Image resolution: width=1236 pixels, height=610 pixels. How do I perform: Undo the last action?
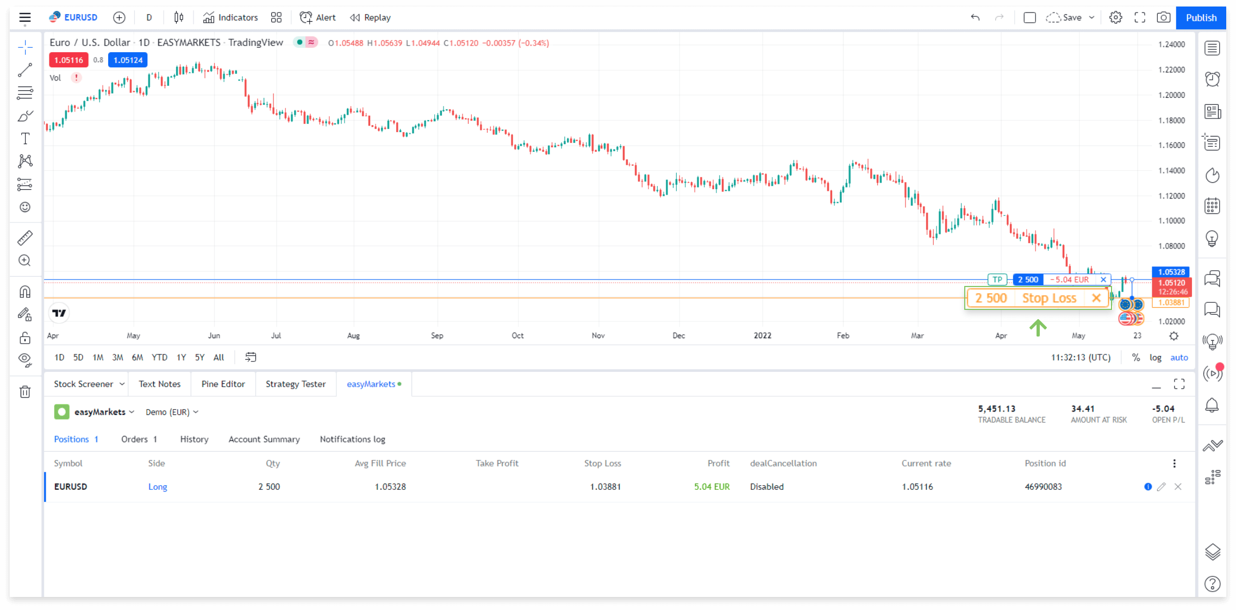pos(975,18)
